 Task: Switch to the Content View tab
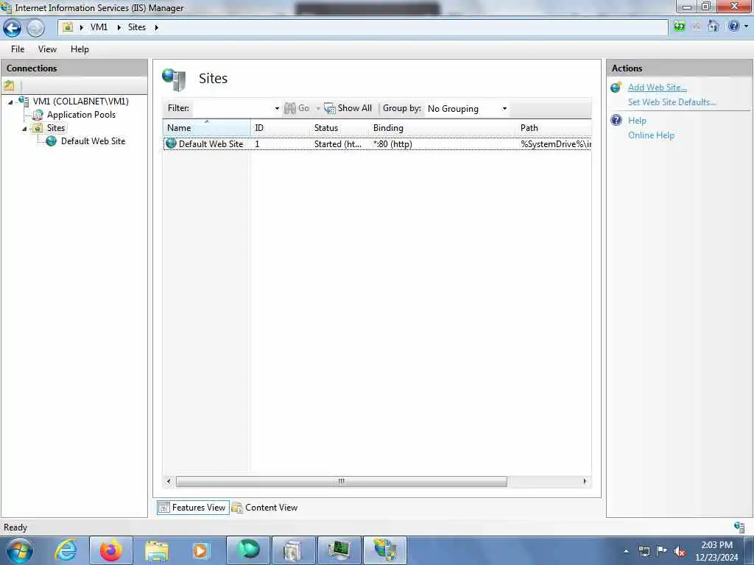coord(264,508)
